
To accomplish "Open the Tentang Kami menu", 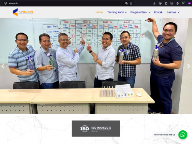I will click(x=116, y=12).
